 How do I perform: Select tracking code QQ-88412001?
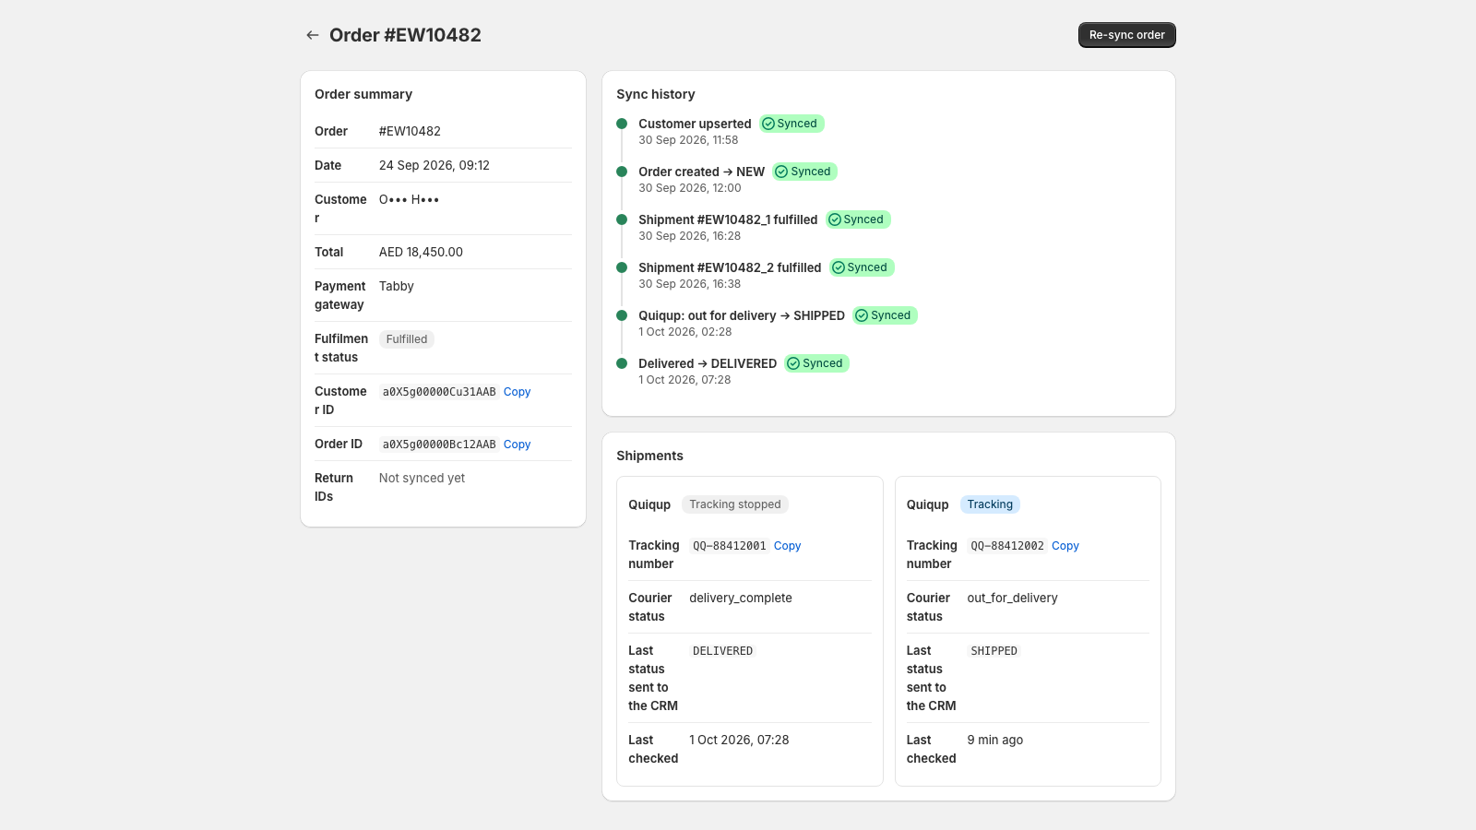tap(730, 546)
